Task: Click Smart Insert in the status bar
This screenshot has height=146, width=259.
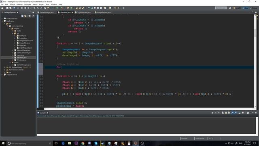Action: [x=200, y=138]
